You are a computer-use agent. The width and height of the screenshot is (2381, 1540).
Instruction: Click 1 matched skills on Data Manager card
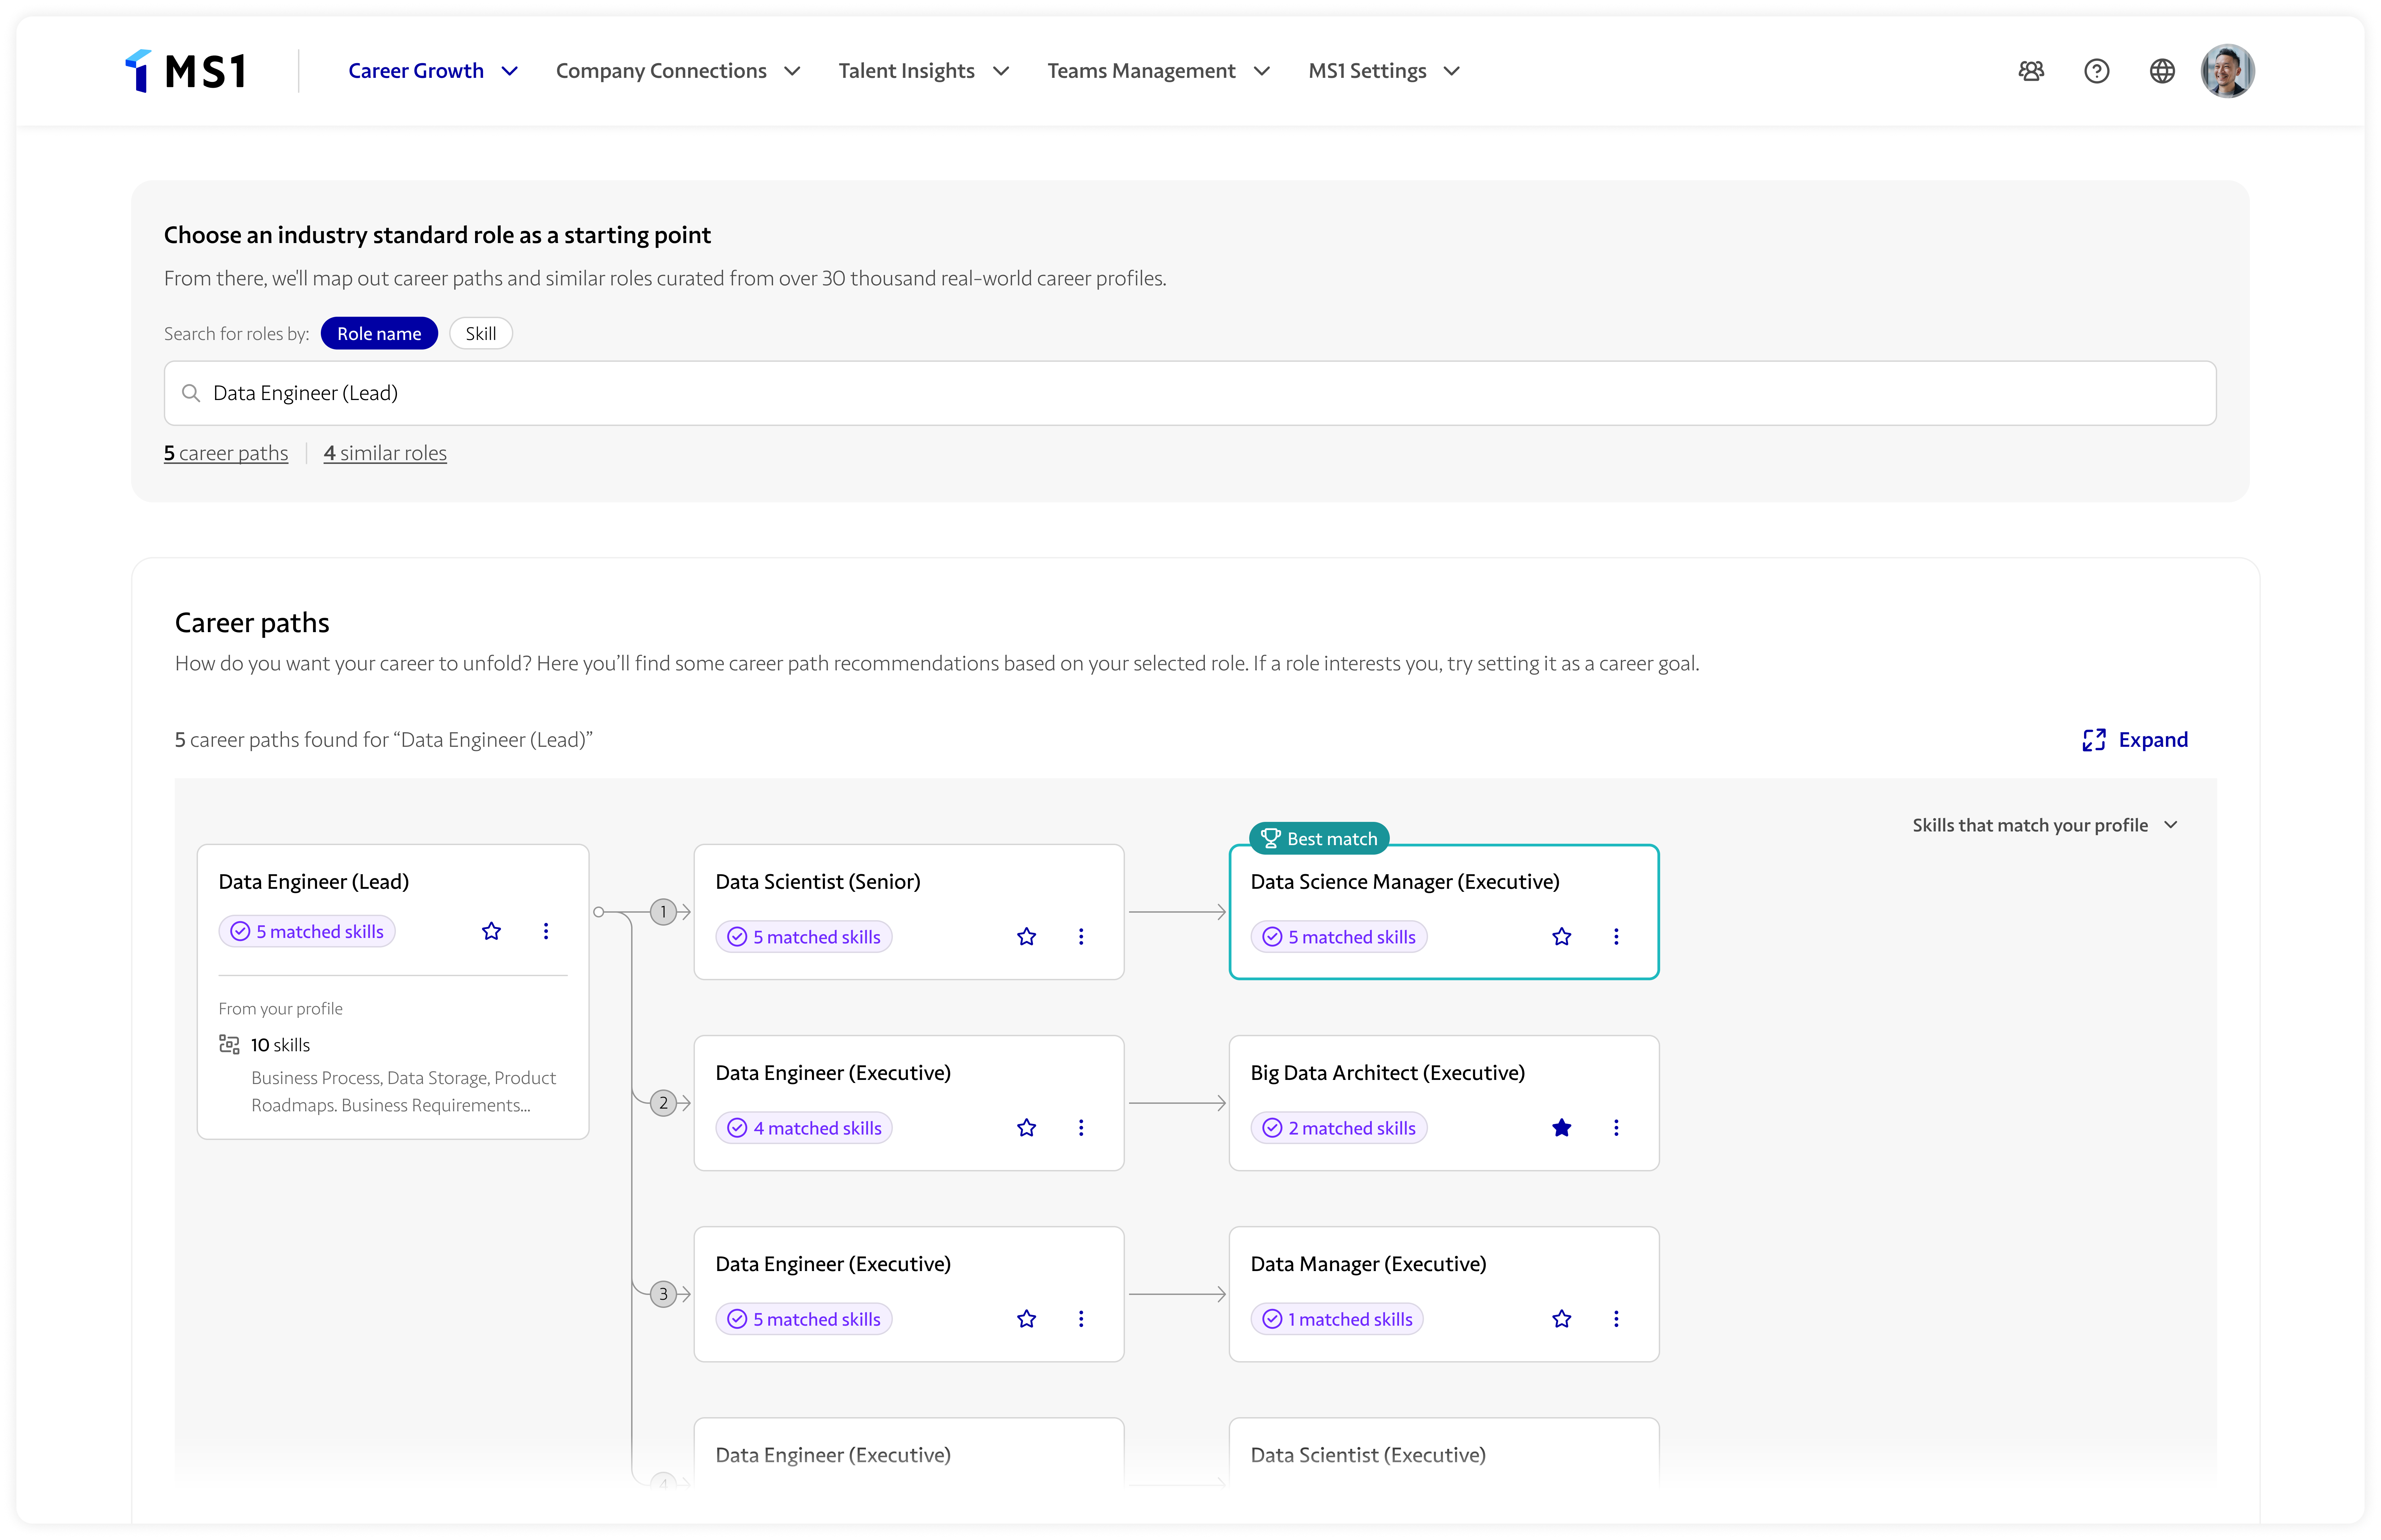pos(1337,1319)
